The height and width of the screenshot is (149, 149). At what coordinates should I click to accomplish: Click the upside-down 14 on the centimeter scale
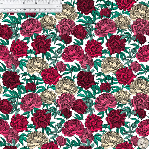(x=5, y=10)
